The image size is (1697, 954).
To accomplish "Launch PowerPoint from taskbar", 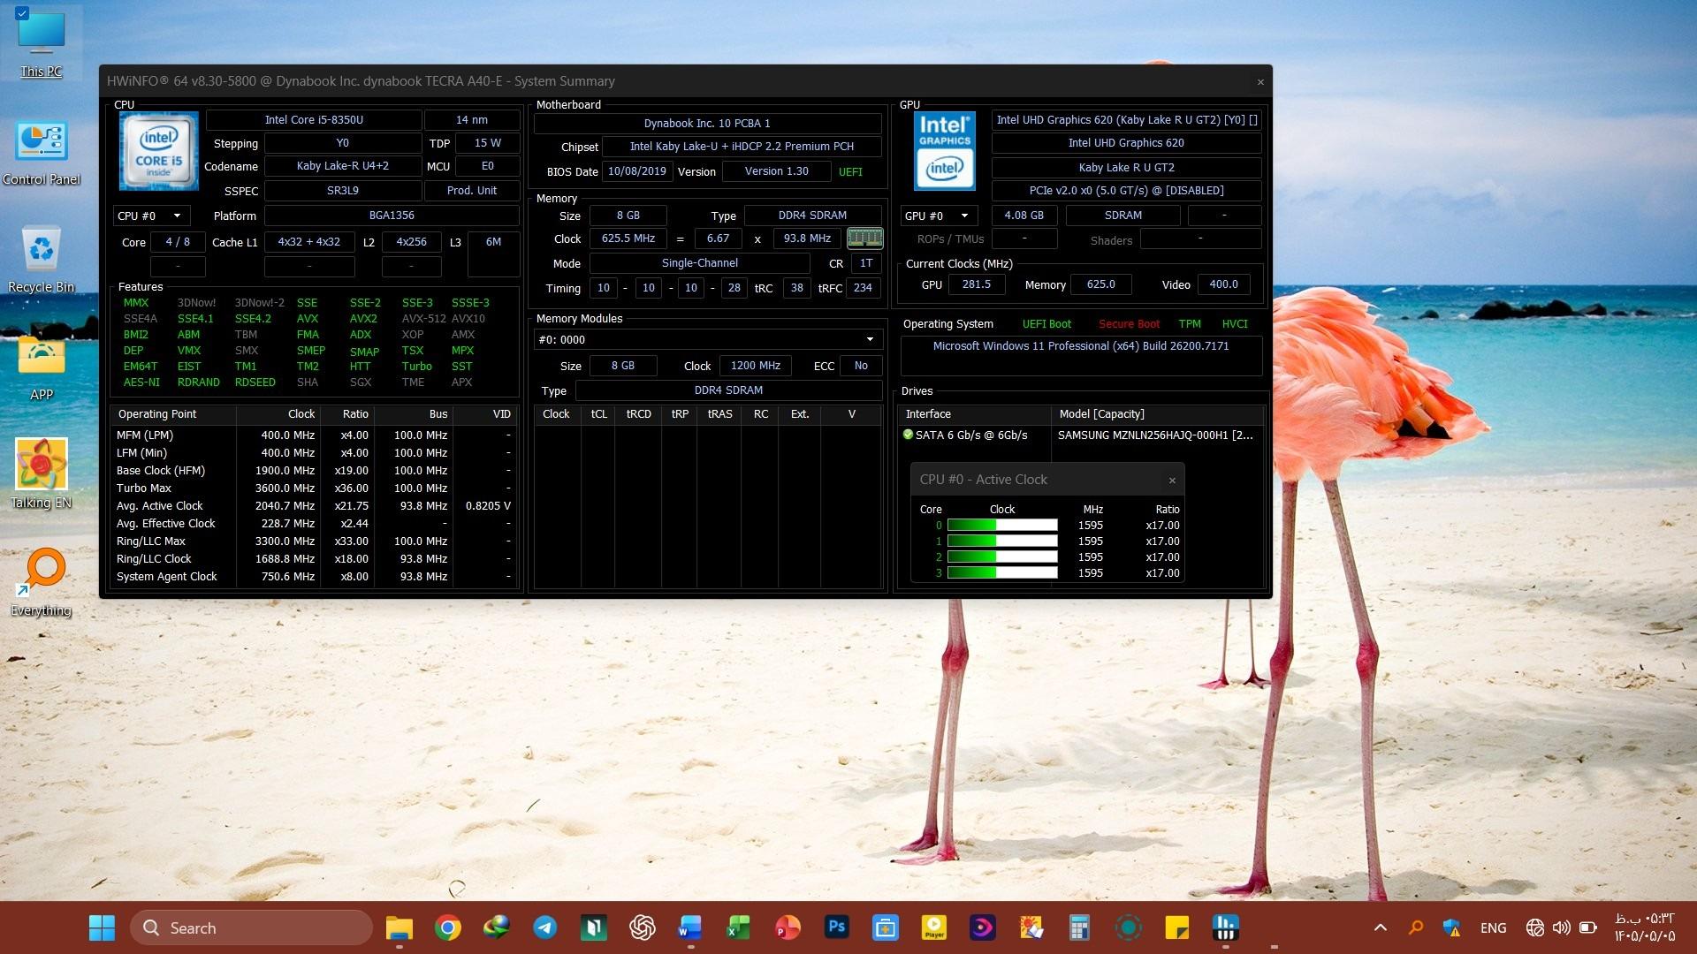I will pyautogui.click(x=788, y=927).
